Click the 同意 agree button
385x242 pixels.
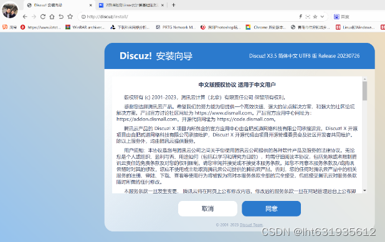click(272, 208)
